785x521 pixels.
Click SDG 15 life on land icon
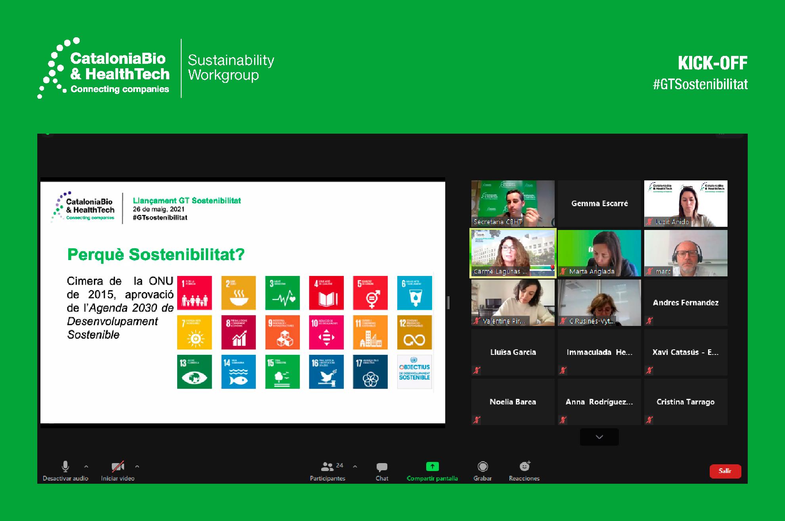pos(282,372)
